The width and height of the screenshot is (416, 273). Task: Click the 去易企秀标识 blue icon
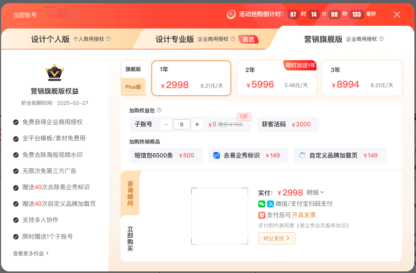point(216,155)
